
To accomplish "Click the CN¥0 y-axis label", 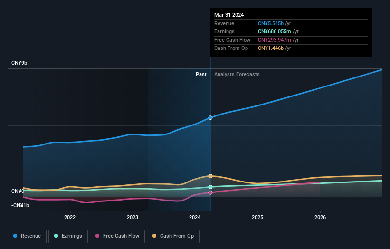I will click(x=18, y=191).
